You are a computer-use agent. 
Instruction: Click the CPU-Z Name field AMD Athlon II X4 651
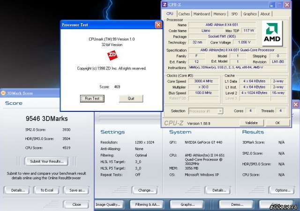(x=222, y=25)
